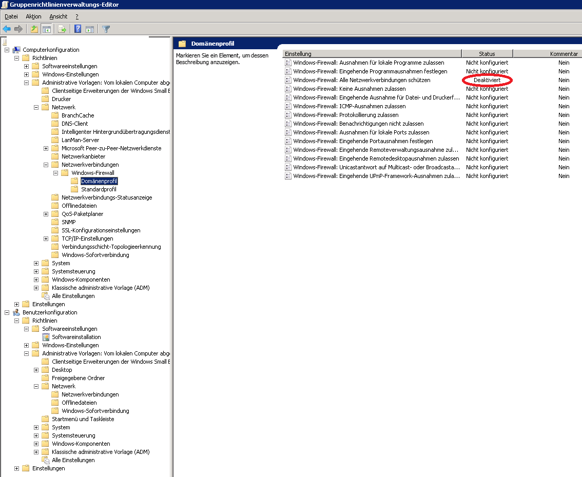Click the Back arrow toolbar icon
Viewport: 582px width, 477px height.
[7, 29]
